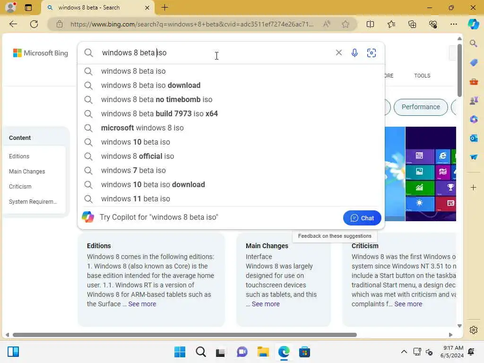Image resolution: width=484 pixels, height=363 pixels.
Task: Add a sidebar app with plus icon
Action: click(474, 187)
